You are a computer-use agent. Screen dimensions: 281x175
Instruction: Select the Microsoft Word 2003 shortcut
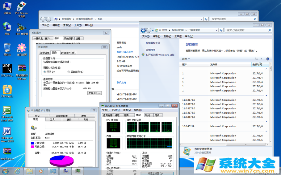coord(7,135)
